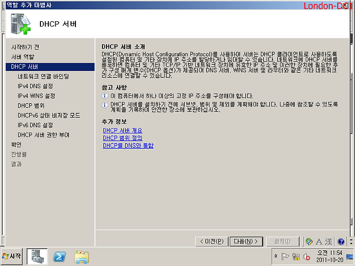
Task: Select the 서버 역할 step
Action: [23, 57]
